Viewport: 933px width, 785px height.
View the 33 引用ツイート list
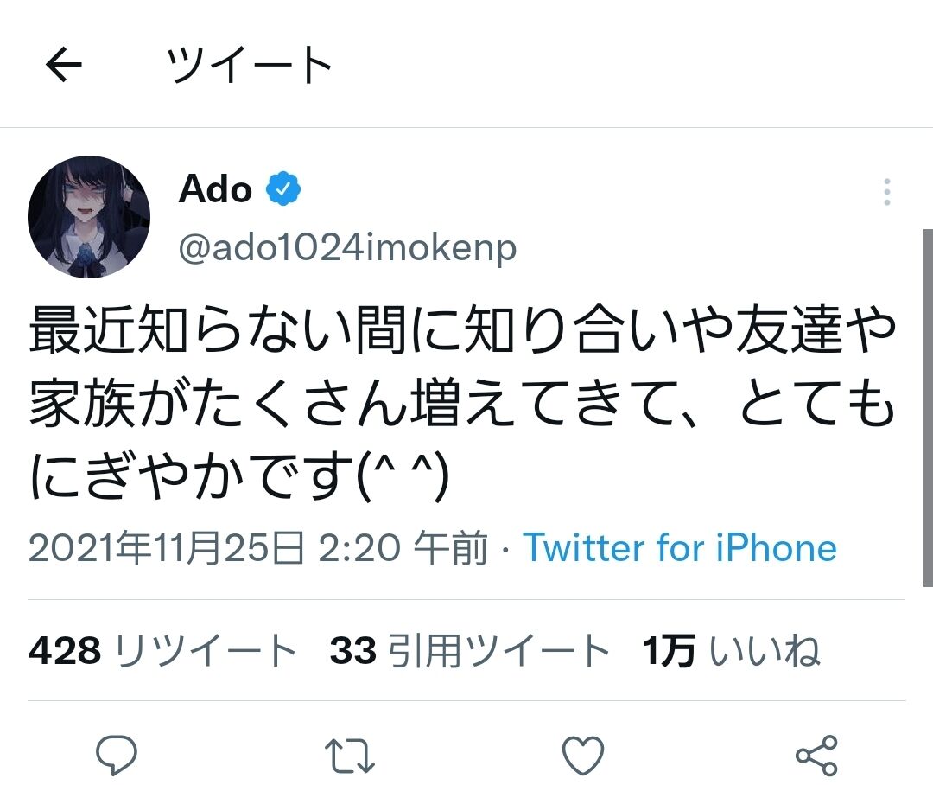point(469,650)
